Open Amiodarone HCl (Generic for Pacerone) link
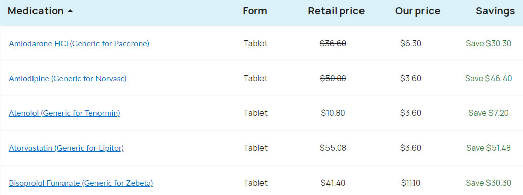The height and width of the screenshot is (195, 523). 79,44
